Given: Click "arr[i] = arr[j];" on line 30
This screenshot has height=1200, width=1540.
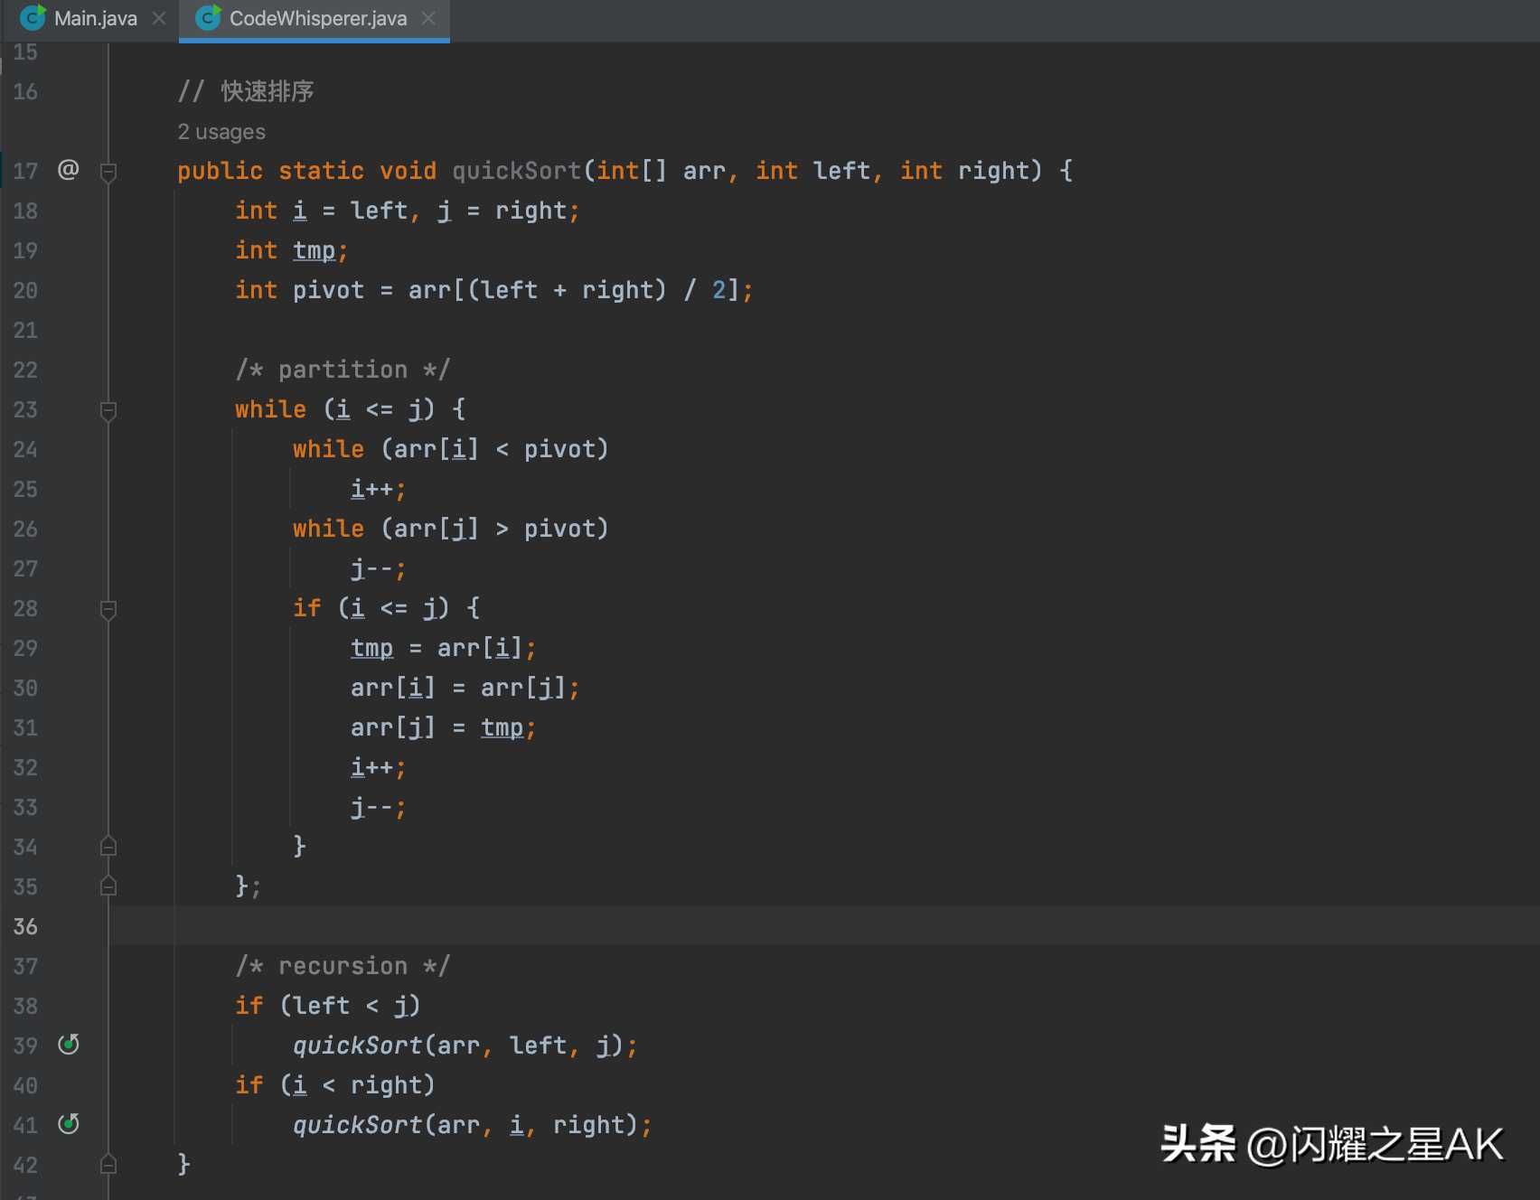Looking at the screenshot, I should coord(465,688).
